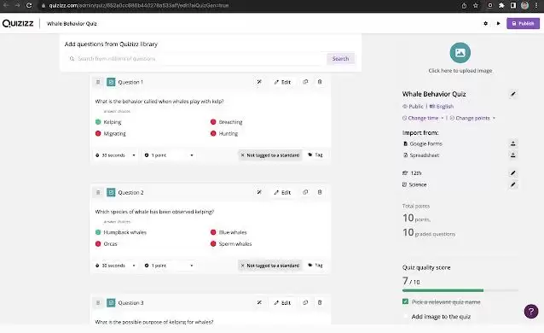Delete Question 2 with trash icon

point(320,192)
